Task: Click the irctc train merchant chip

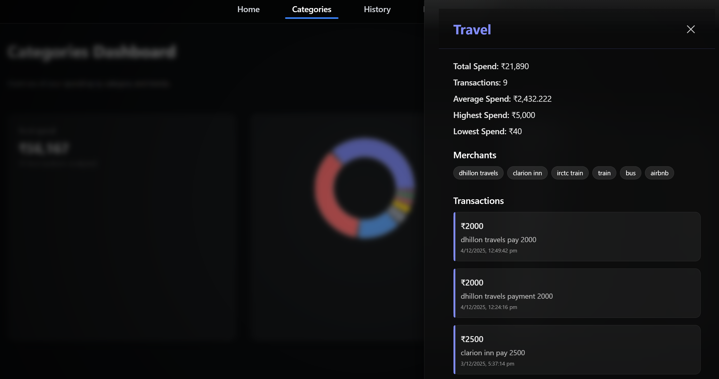Action: coord(570,173)
